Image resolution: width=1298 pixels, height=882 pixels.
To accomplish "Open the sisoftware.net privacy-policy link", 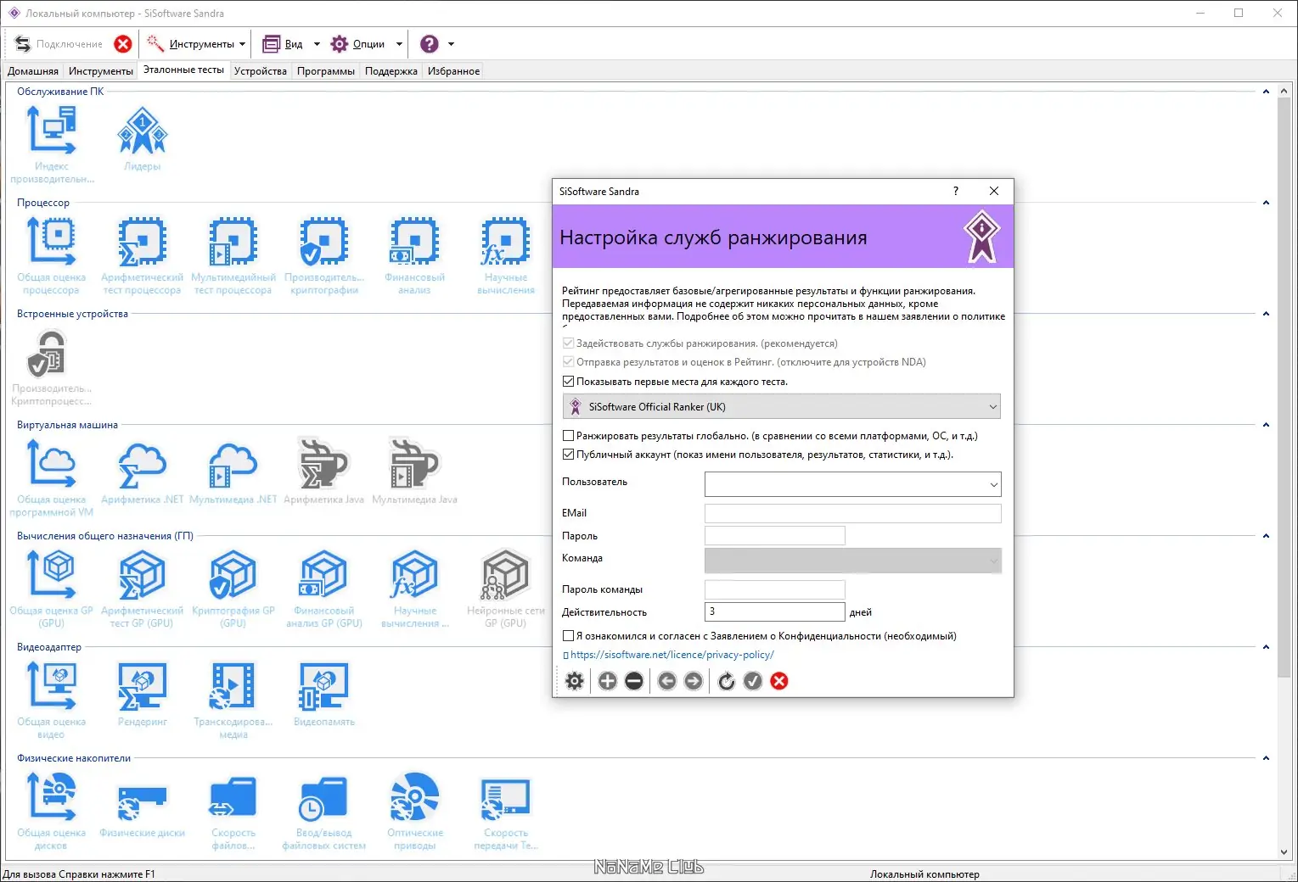I will click(x=672, y=655).
